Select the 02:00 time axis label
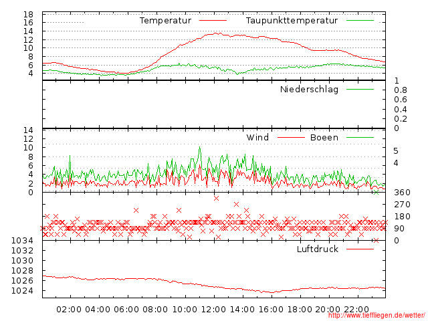The image size is (428, 321). coord(69,310)
